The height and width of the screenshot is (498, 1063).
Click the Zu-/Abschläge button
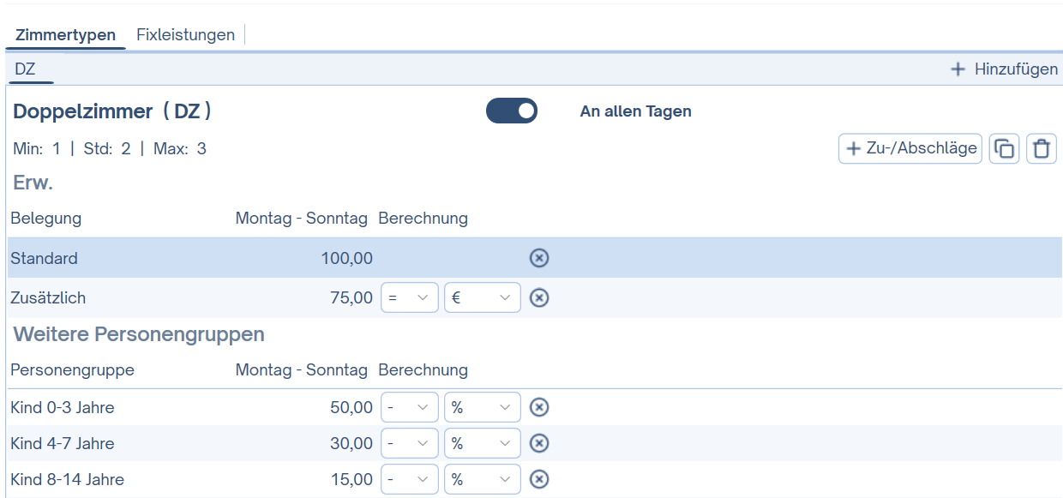(x=910, y=148)
